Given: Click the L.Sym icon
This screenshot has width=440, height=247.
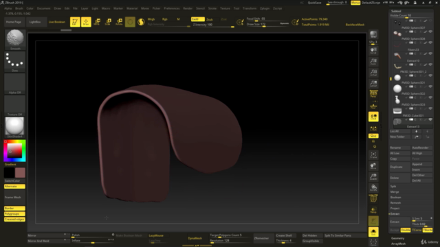Looking at the screenshot, I should [x=373, y=128].
